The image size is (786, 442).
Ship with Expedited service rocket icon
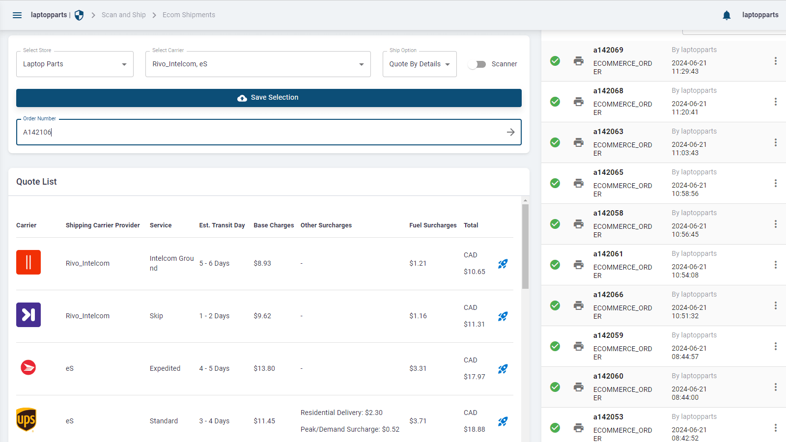pyautogui.click(x=503, y=369)
